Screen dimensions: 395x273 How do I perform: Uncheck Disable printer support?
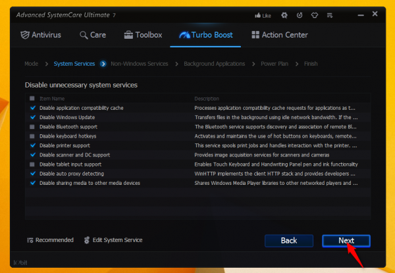32,145
